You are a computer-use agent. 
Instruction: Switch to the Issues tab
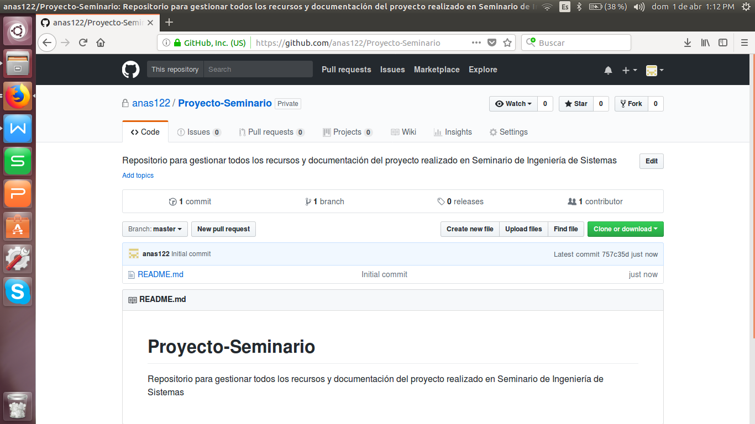pos(199,132)
